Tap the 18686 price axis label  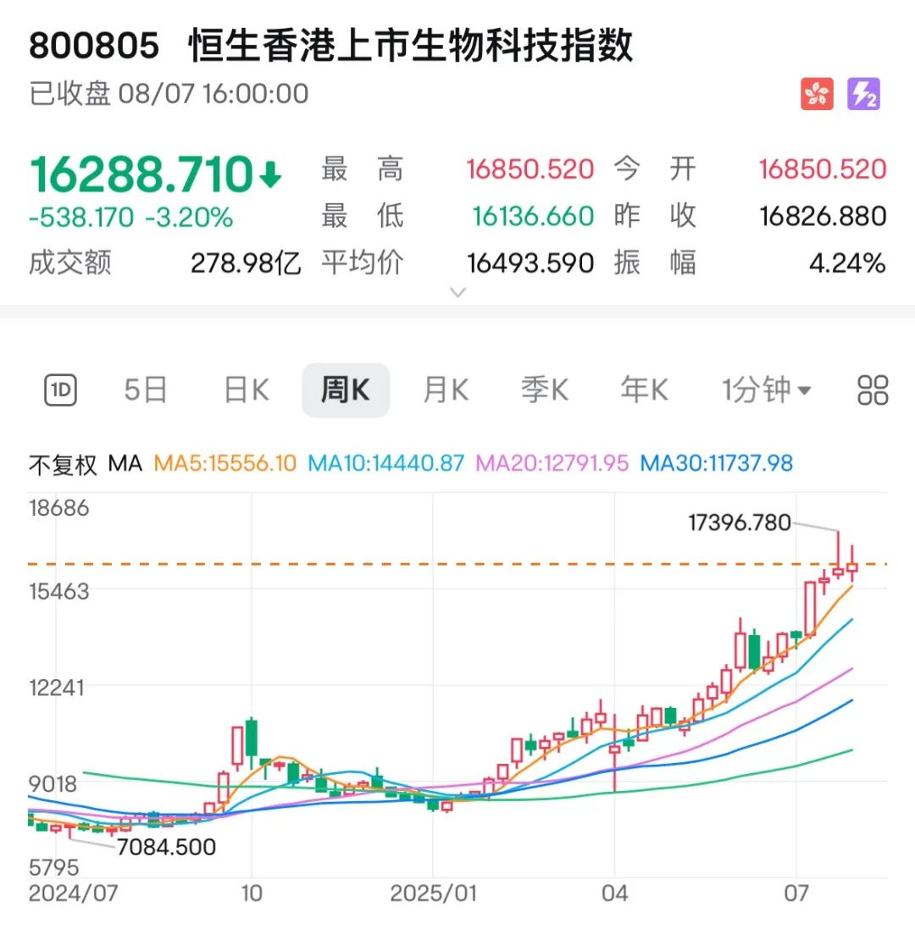(58, 508)
